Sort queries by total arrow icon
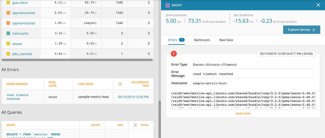Image resolution: width=325 pixels, height=138 pixels. pyautogui.click(x=135, y=125)
